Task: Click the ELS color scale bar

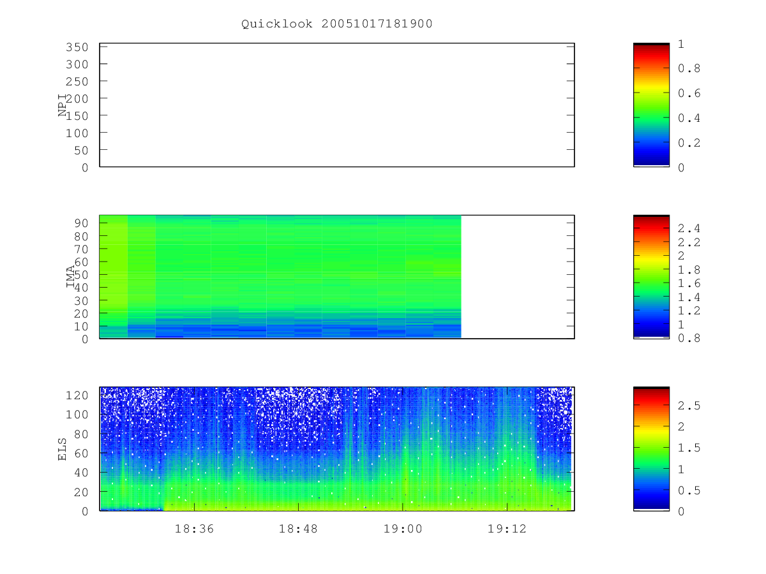Action: pyautogui.click(x=651, y=448)
